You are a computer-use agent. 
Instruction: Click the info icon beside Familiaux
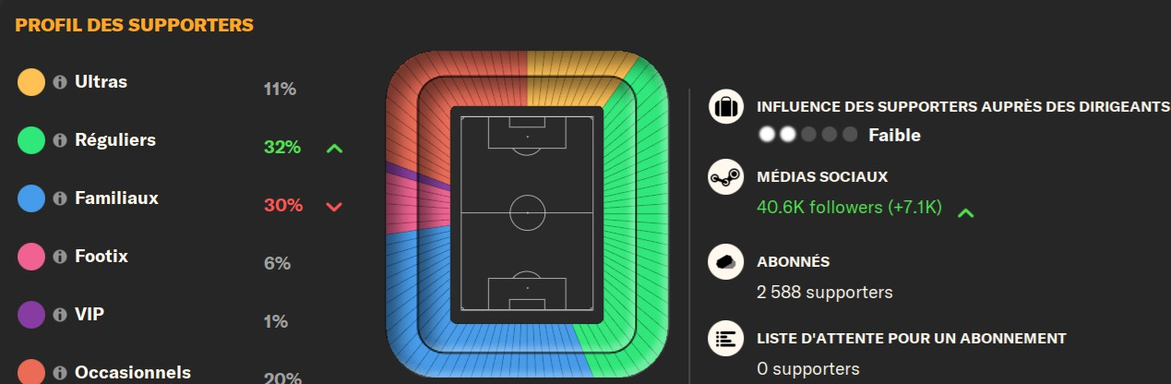click(60, 198)
